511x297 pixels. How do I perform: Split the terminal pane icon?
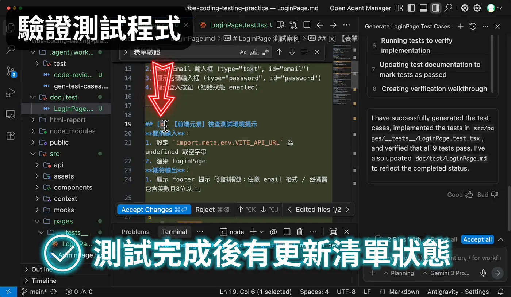click(287, 232)
